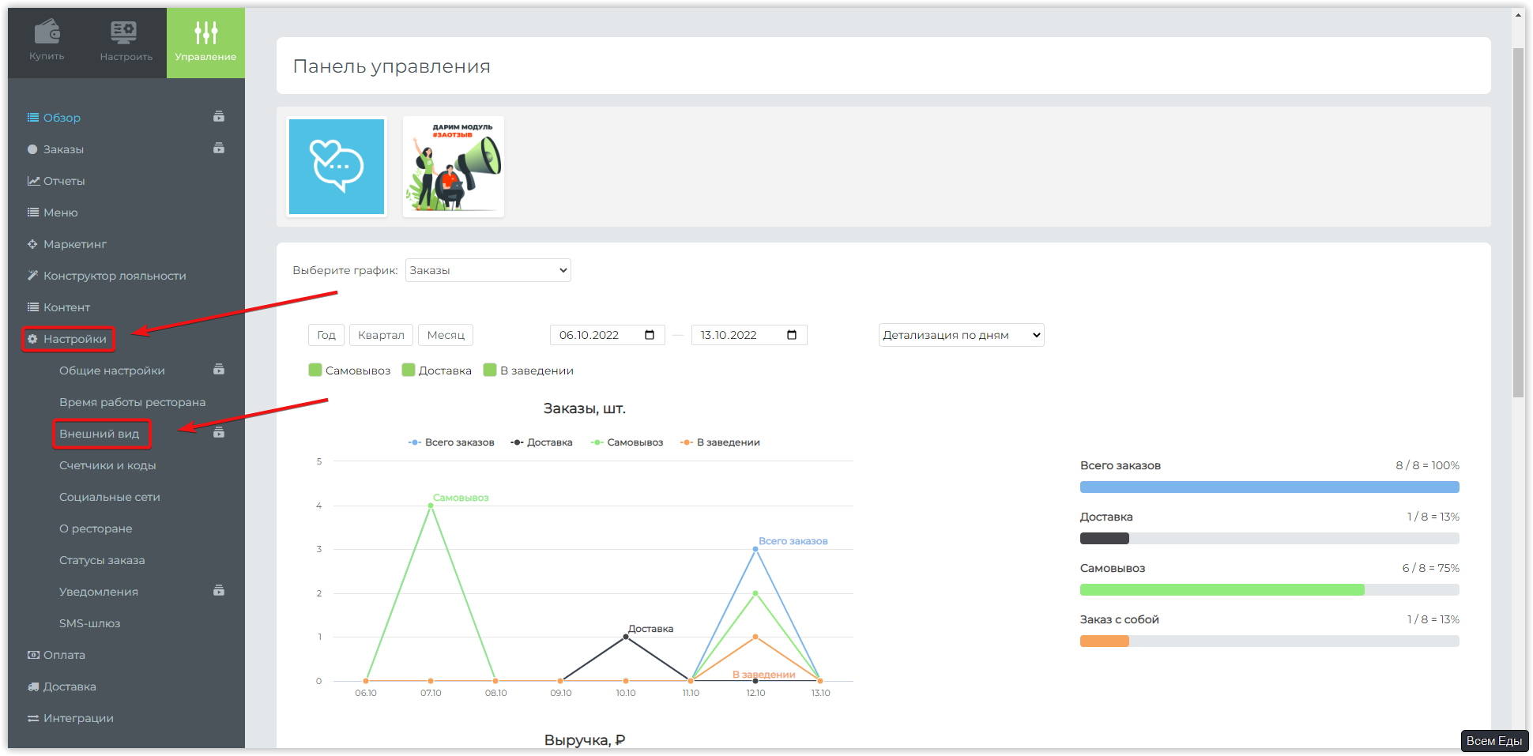Toggle the В заведении green checkbox
The image size is (1533, 756).
tap(490, 370)
